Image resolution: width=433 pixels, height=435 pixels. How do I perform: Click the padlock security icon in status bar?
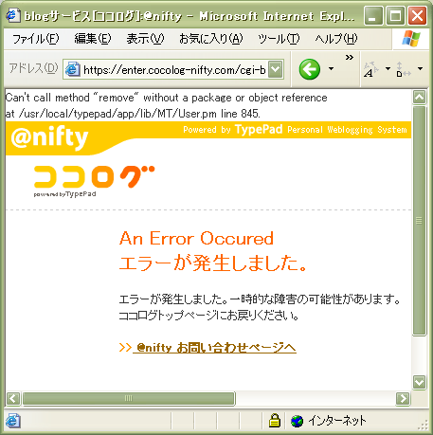coord(275,421)
